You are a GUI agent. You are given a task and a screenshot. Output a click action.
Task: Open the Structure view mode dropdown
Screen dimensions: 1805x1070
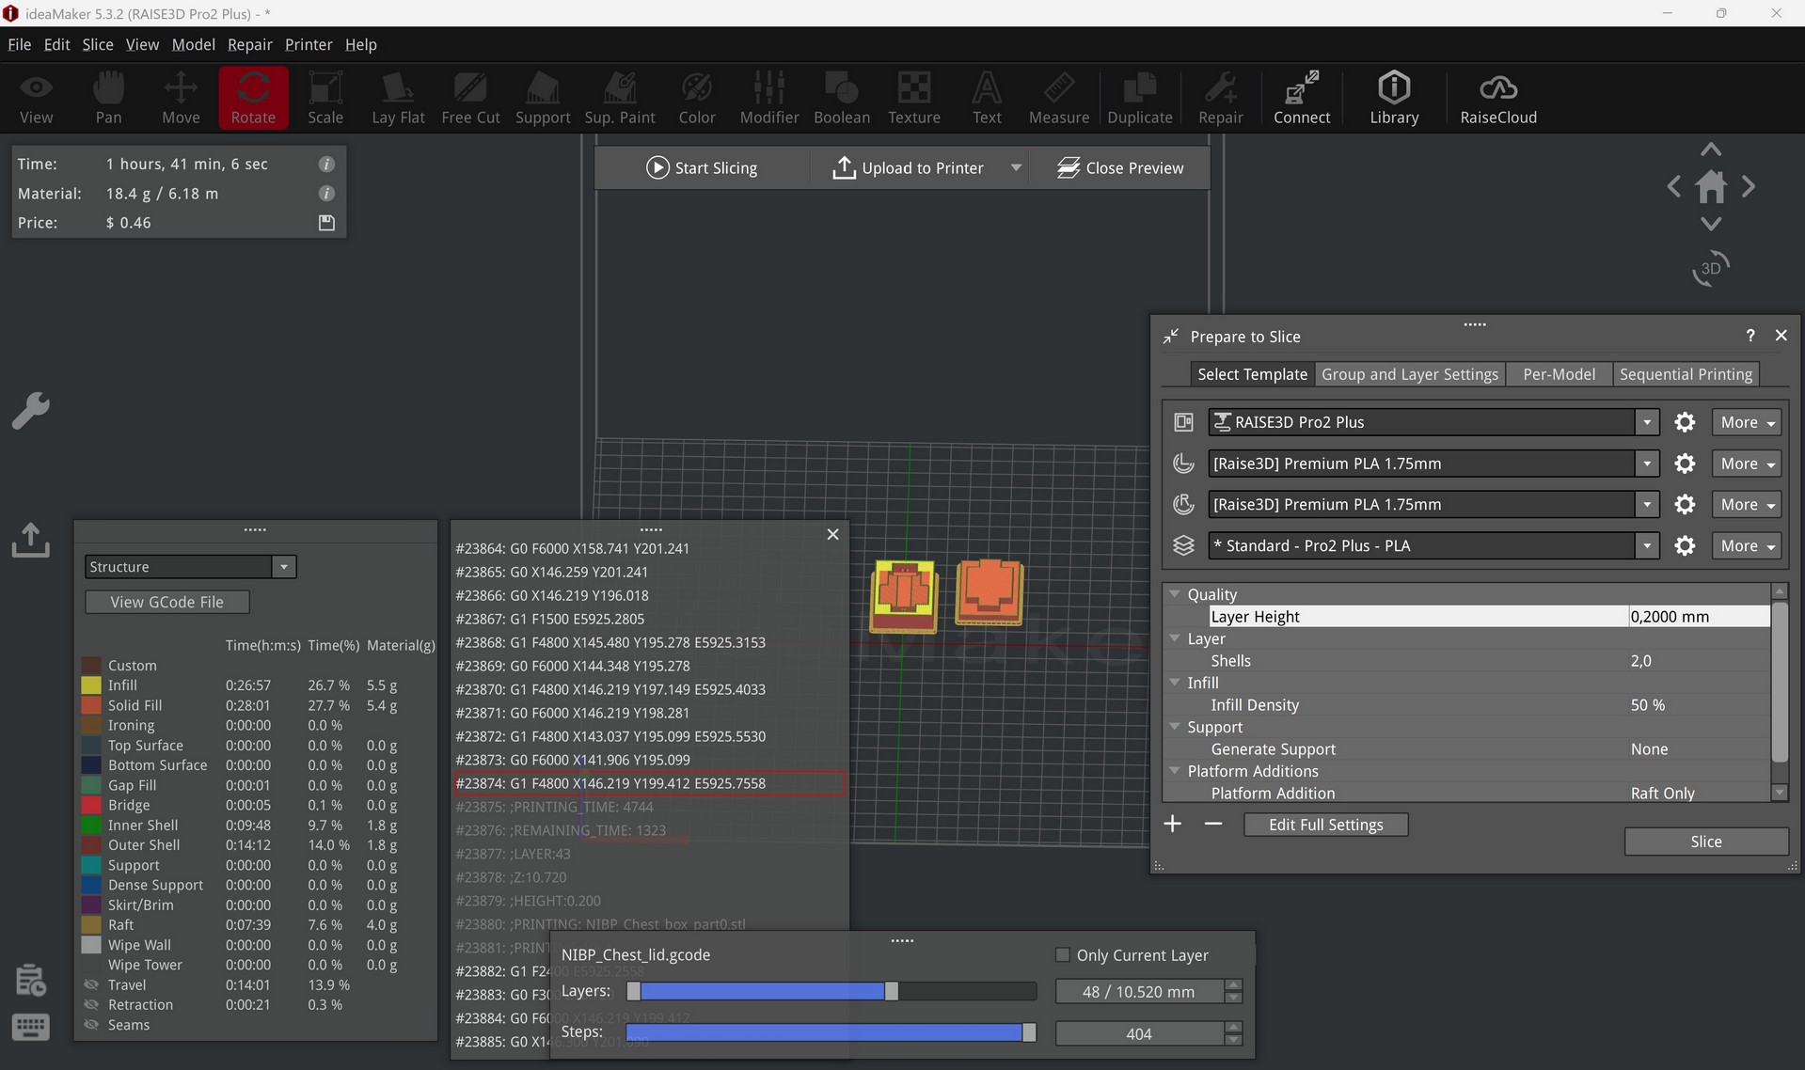pos(190,567)
